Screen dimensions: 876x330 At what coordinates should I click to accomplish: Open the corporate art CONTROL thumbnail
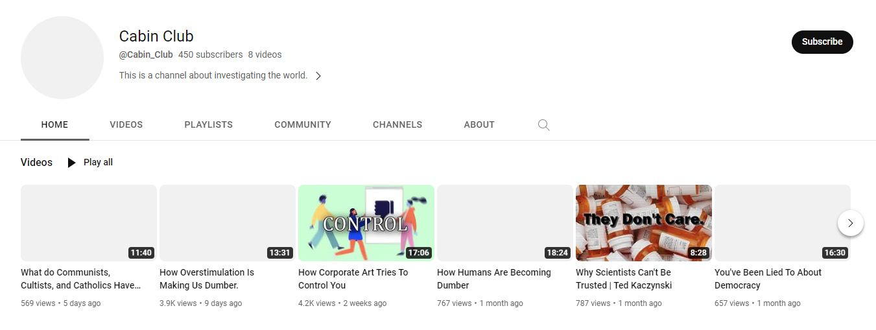(x=366, y=223)
